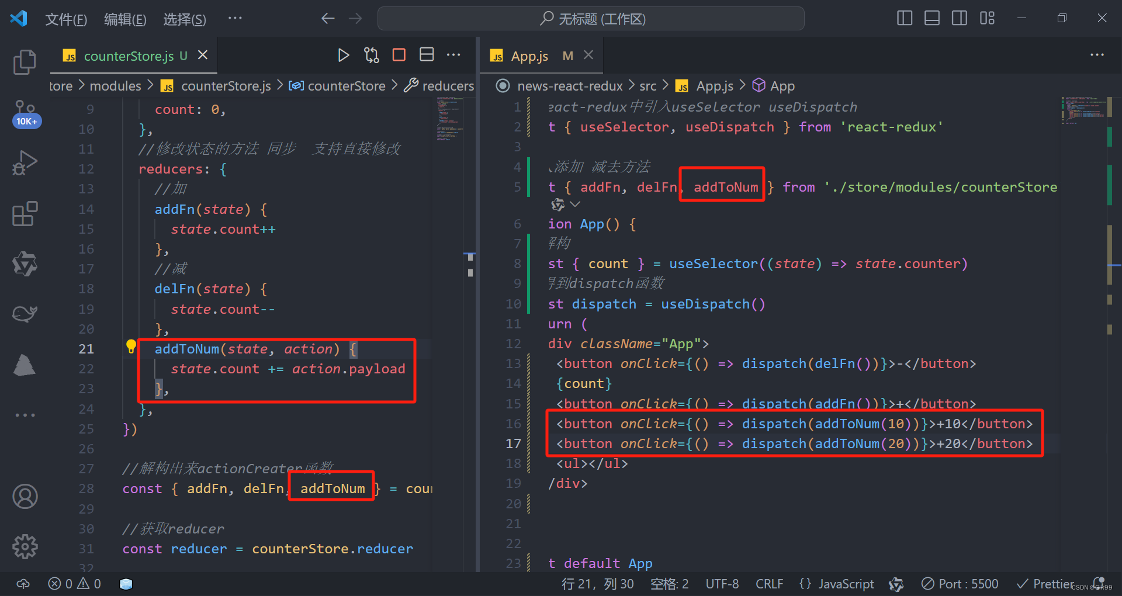The width and height of the screenshot is (1122, 596).
Task: Click the cube icon in status bar
Action: [x=126, y=584]
